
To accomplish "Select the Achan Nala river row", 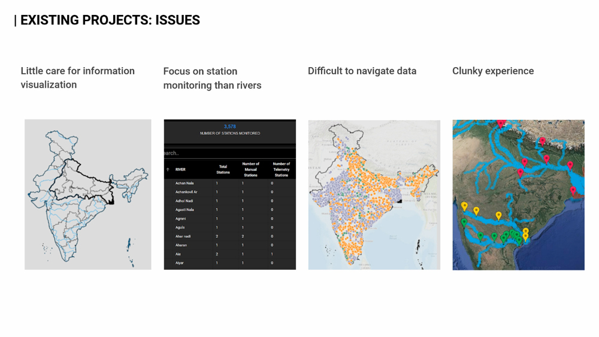I will (184, 183).
